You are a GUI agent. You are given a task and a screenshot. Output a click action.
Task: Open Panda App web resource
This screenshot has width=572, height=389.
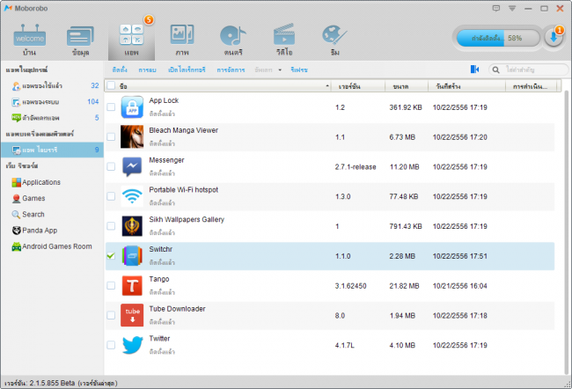34,231
